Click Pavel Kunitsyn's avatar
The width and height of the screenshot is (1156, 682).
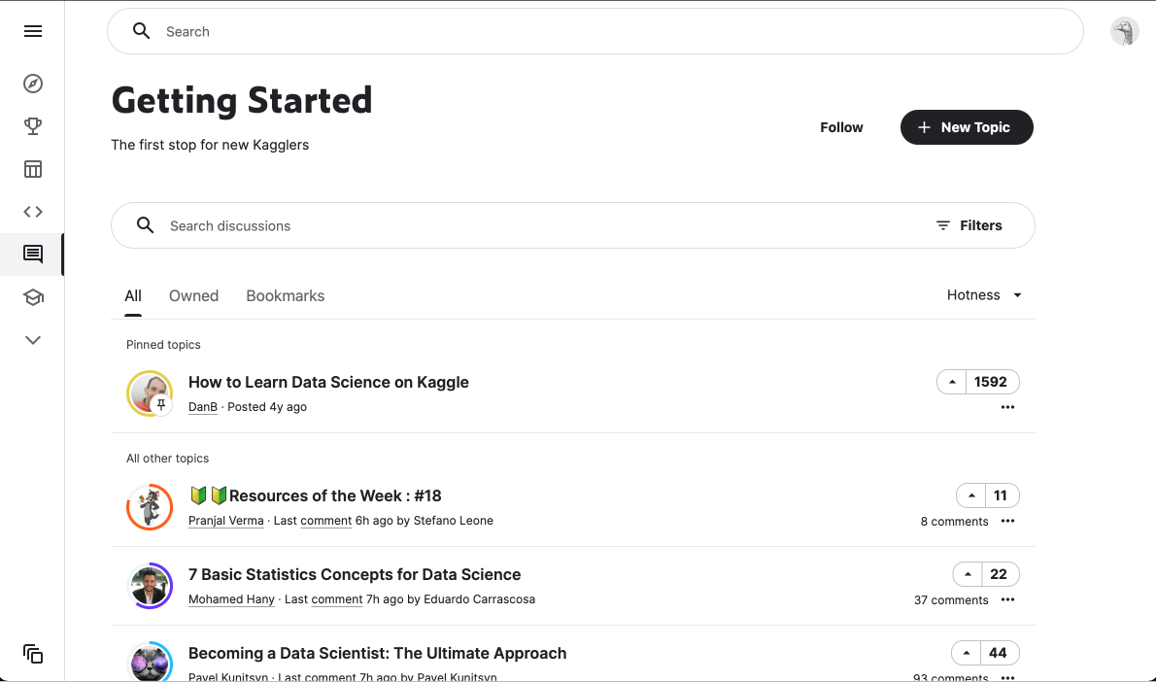coord(150,662)
